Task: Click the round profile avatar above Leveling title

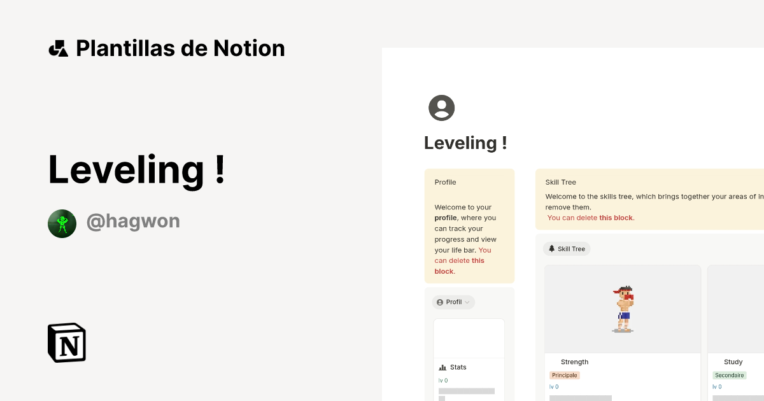Action: tap(441, 108)
